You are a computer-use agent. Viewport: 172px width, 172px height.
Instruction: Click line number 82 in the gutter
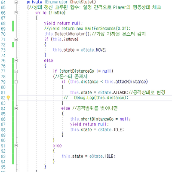tap(3, 98)
